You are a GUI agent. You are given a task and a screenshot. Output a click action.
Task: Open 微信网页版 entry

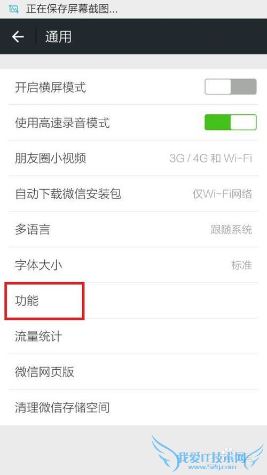tap(133, 372)
